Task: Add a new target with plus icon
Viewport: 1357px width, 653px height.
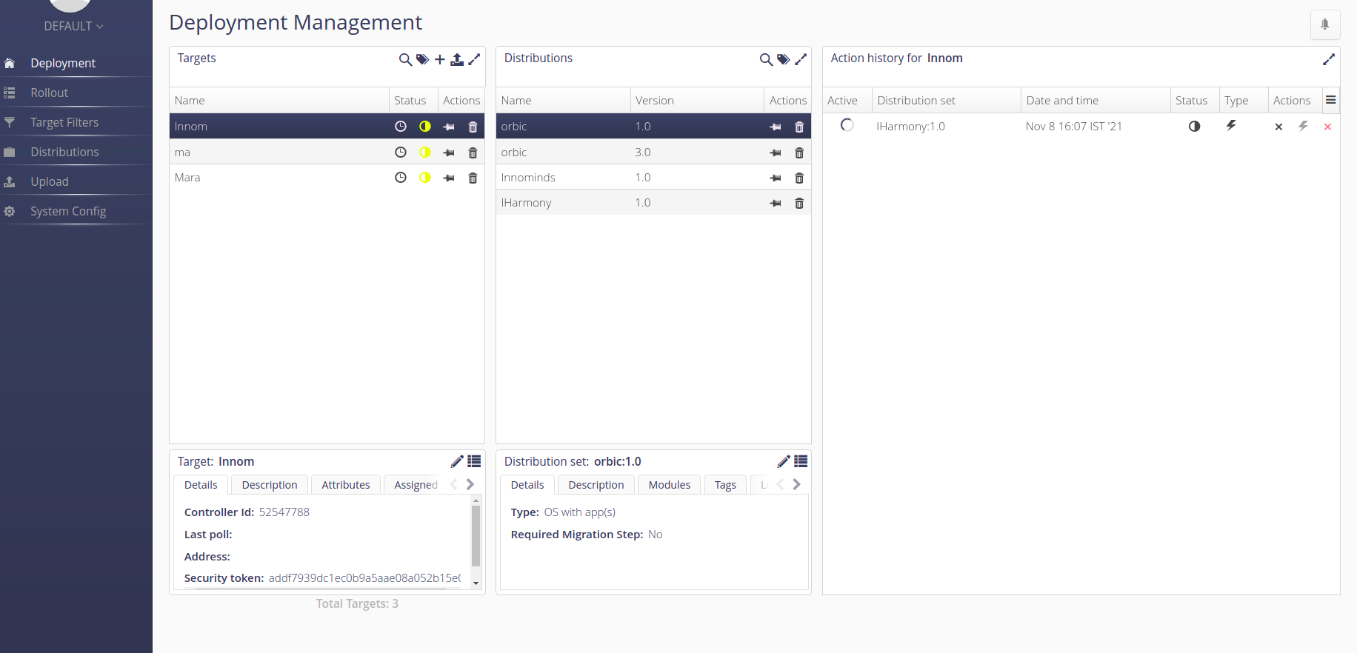Action: 440,60
